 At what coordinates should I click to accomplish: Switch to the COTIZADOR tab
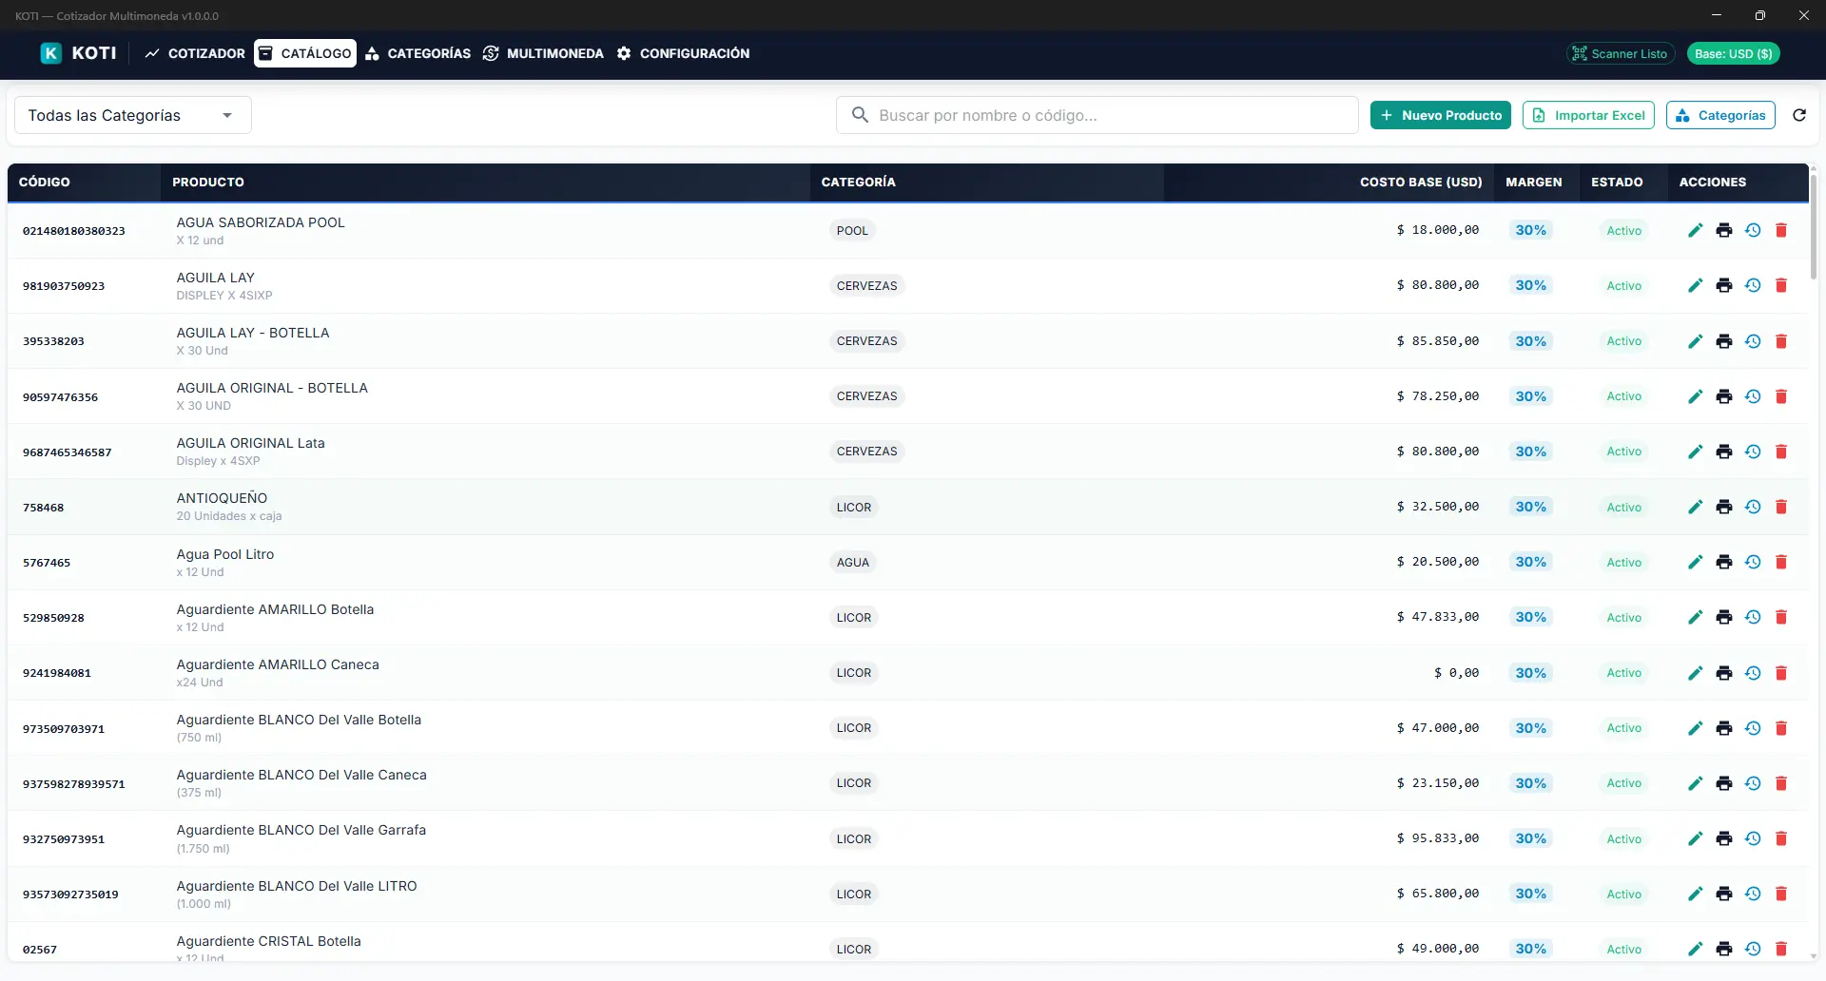click(195, 53)
